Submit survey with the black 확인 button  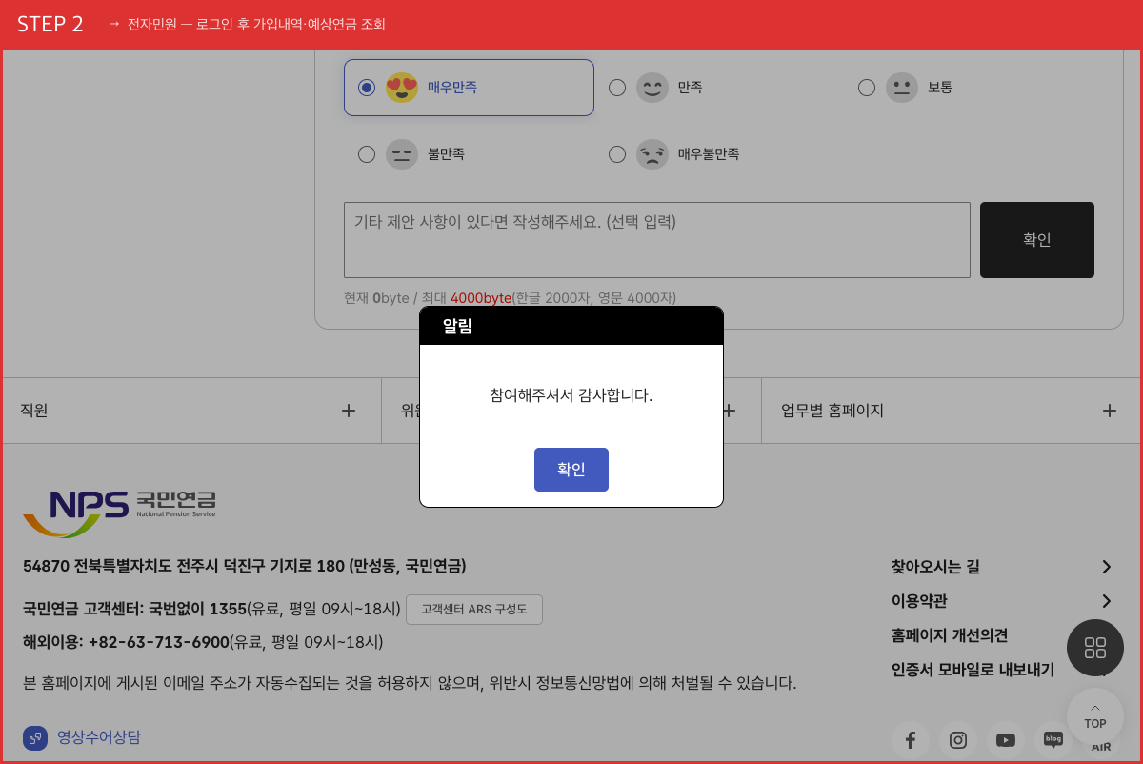[x=1037, y=240]
